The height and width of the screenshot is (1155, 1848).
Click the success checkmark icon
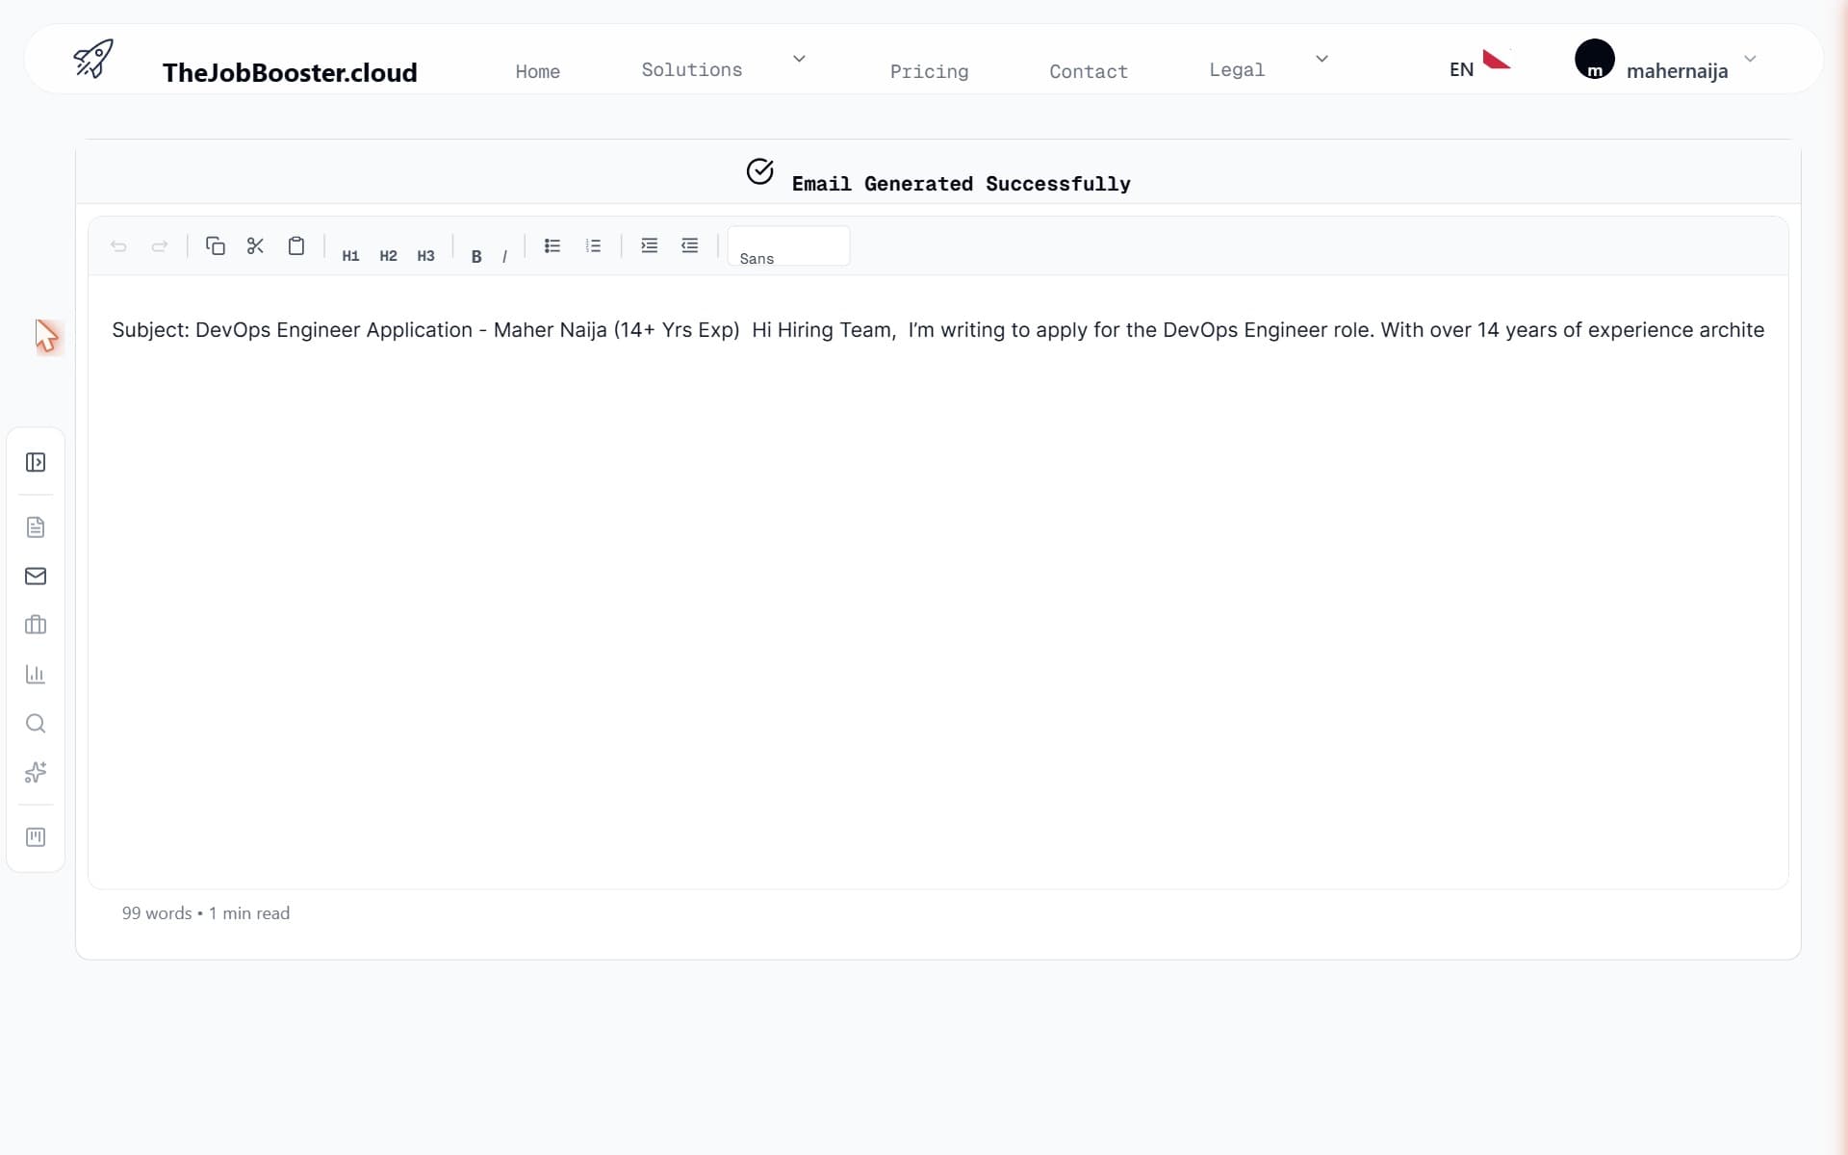(759, 171)
